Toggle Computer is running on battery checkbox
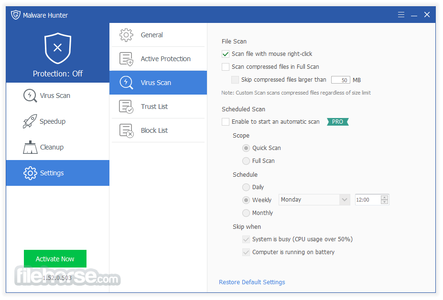Viewport: 443px width, 300px height. [x=246, y=252]
